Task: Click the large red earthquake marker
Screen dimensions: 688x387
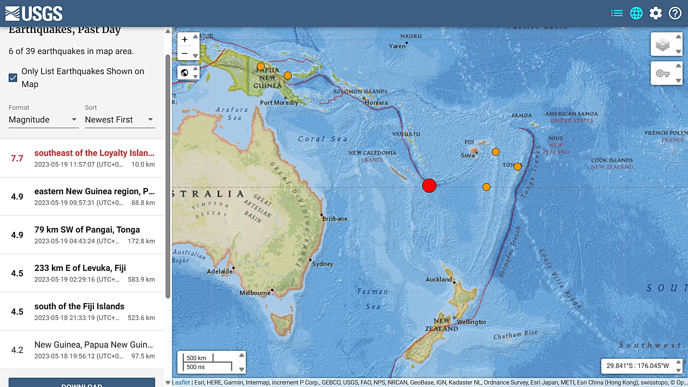Action: [x=429, y=186]
